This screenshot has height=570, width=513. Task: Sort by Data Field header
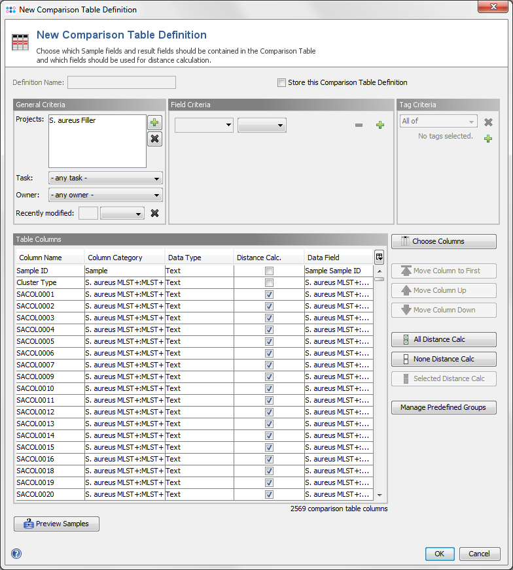(x=339, y=258)
